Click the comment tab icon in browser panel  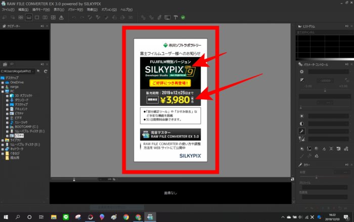click(12, 64)
